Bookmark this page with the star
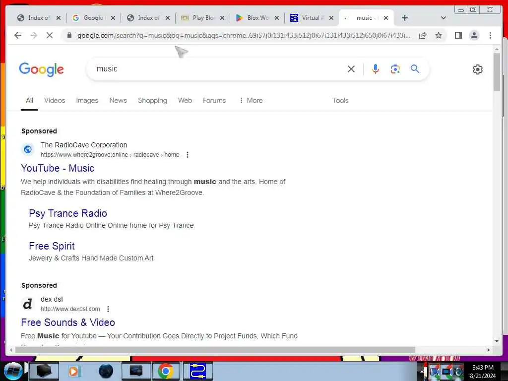508x381 pixels. tap(439, 35)
